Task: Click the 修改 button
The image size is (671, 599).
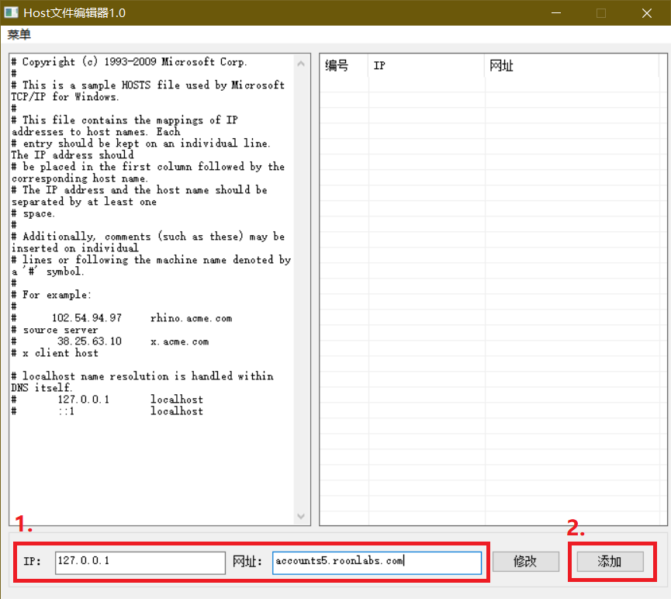Action: point(525,562)
